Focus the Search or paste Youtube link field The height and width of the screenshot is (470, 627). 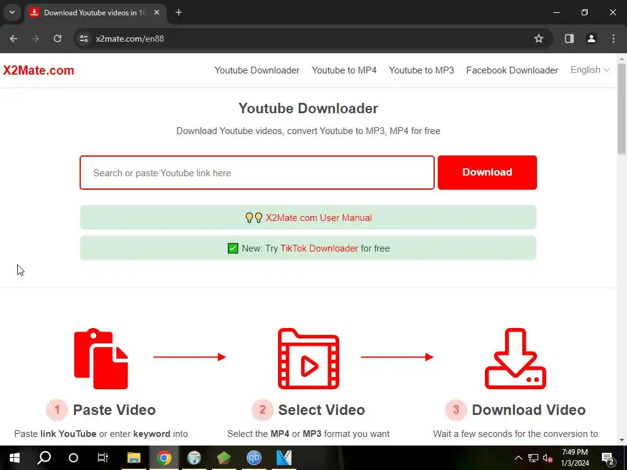click(x=257, y=173)
